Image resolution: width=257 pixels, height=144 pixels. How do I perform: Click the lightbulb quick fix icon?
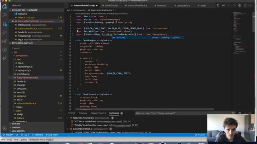tap(78, 31)
